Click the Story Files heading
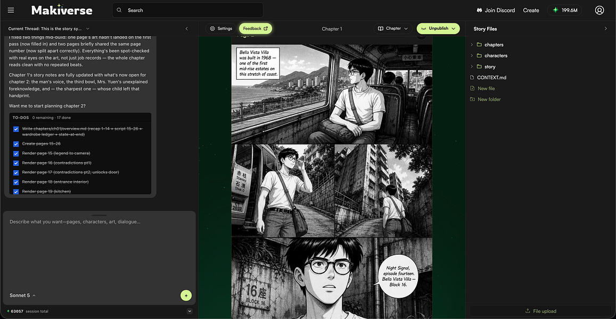This screenshot has width=616, height=319. pos(485,29)
